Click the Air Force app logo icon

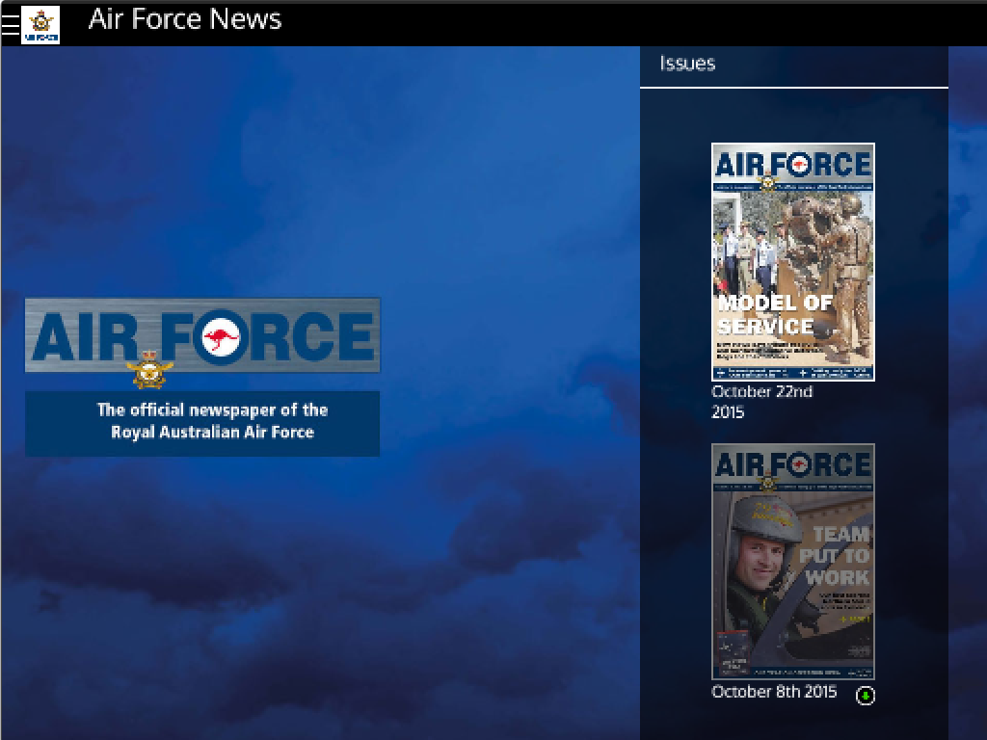40,24
